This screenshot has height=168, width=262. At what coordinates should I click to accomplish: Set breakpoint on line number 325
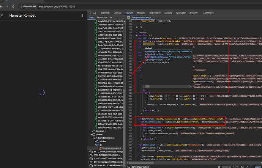coord(130,119)
